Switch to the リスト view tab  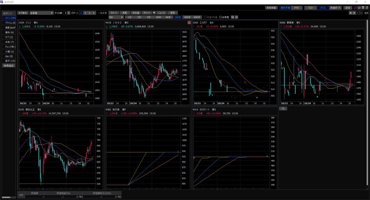tap(310, 8)
